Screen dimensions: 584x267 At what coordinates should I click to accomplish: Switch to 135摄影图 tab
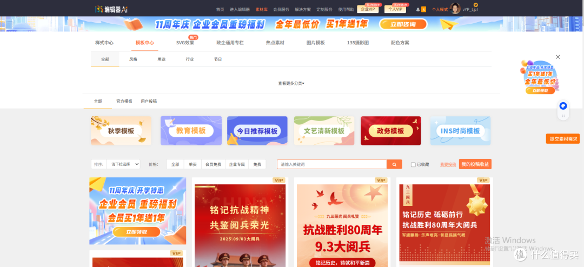[x=358, y=43]
